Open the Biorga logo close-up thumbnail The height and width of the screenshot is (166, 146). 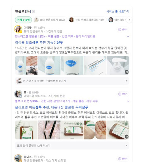(x=72, y=65)
